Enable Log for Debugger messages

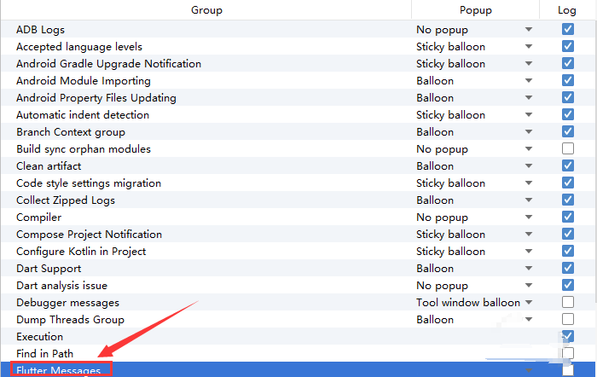point(568,302)
